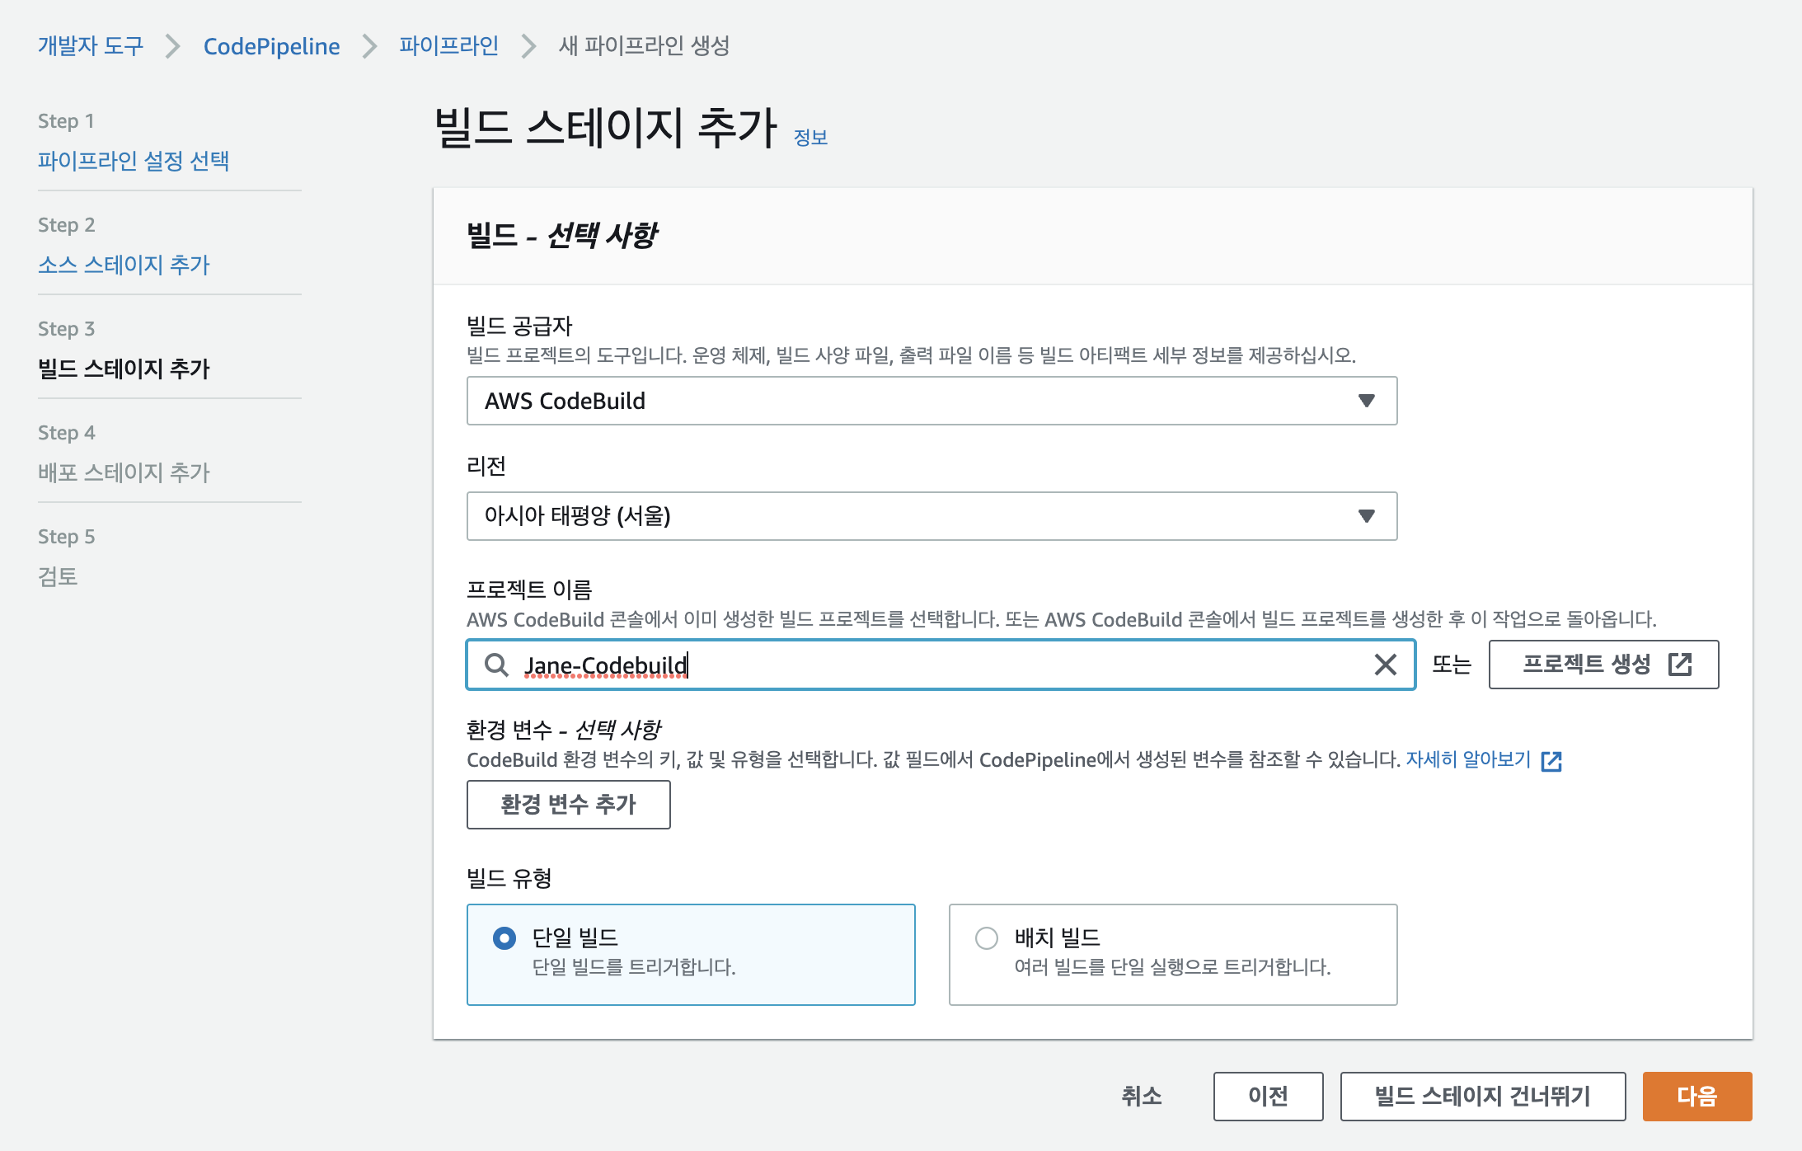Click 빌드 스테이지 건너뛰기 button
Screen dimensions: 1802x1151
click(1483, 1097)
